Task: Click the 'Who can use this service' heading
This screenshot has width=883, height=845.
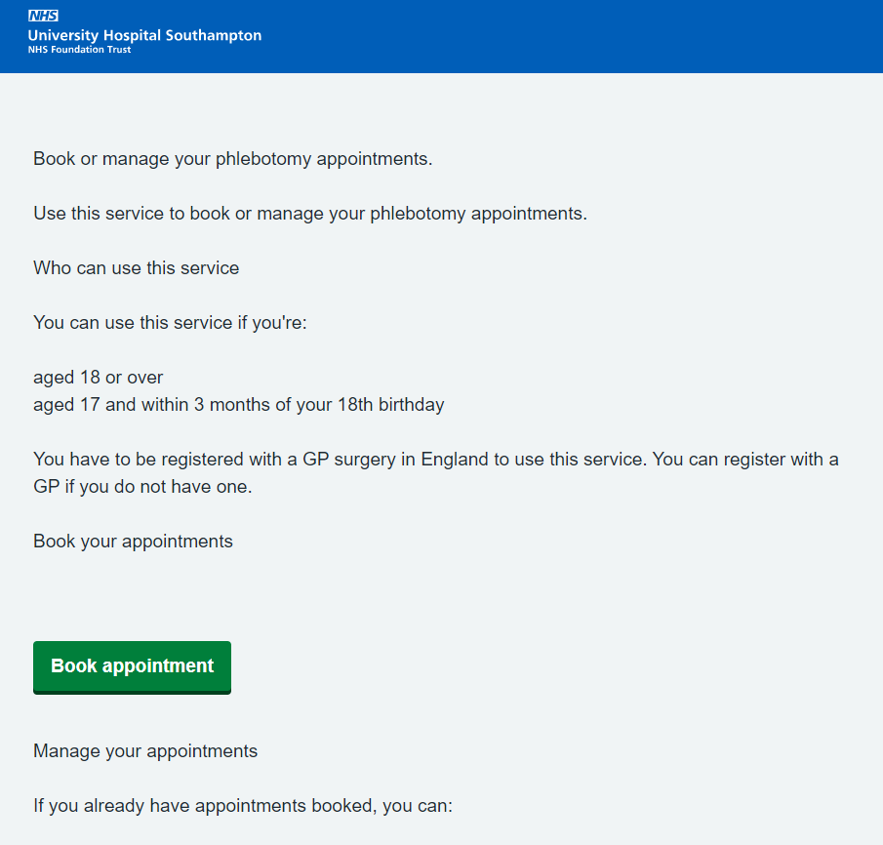Action: coord(136,267)
